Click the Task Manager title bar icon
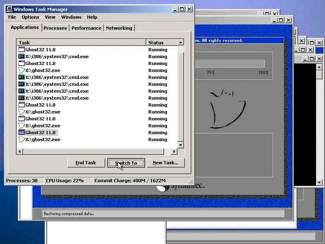The width and height of the screenshot is (325, 244). tap(9, 9)
